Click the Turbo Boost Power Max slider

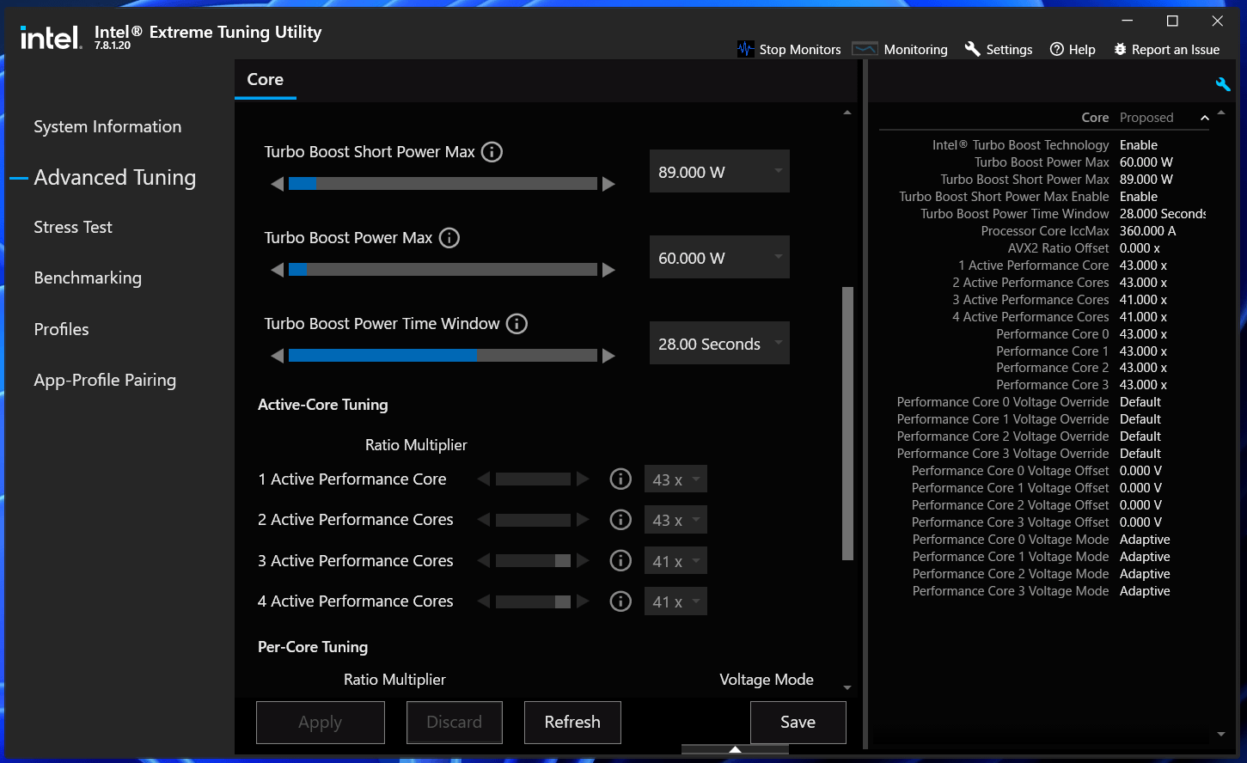[443, 270]
